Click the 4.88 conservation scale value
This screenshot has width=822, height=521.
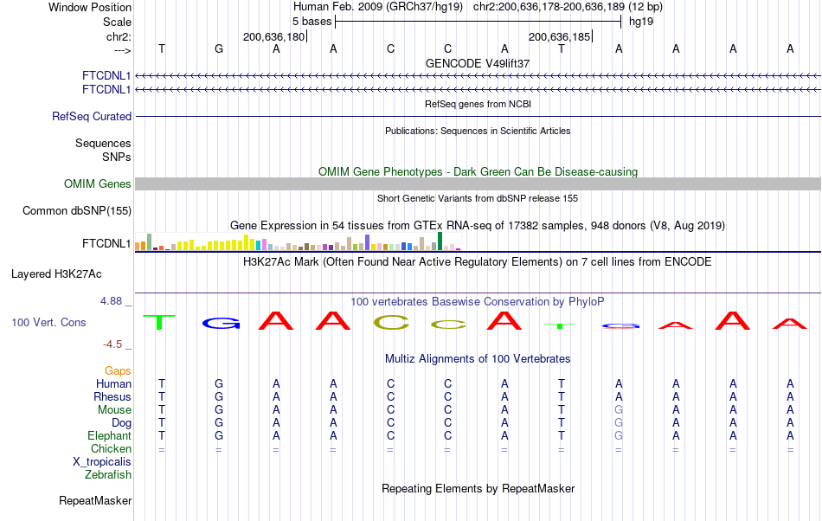tap(111, 301)
